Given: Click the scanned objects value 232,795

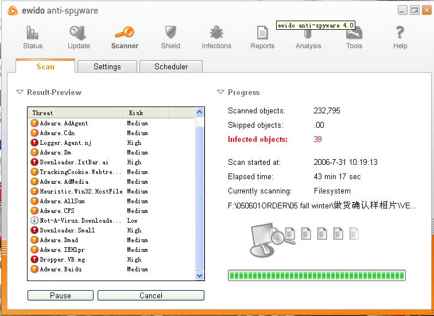Looking at the screenshot, I should [x=327, y=110].
